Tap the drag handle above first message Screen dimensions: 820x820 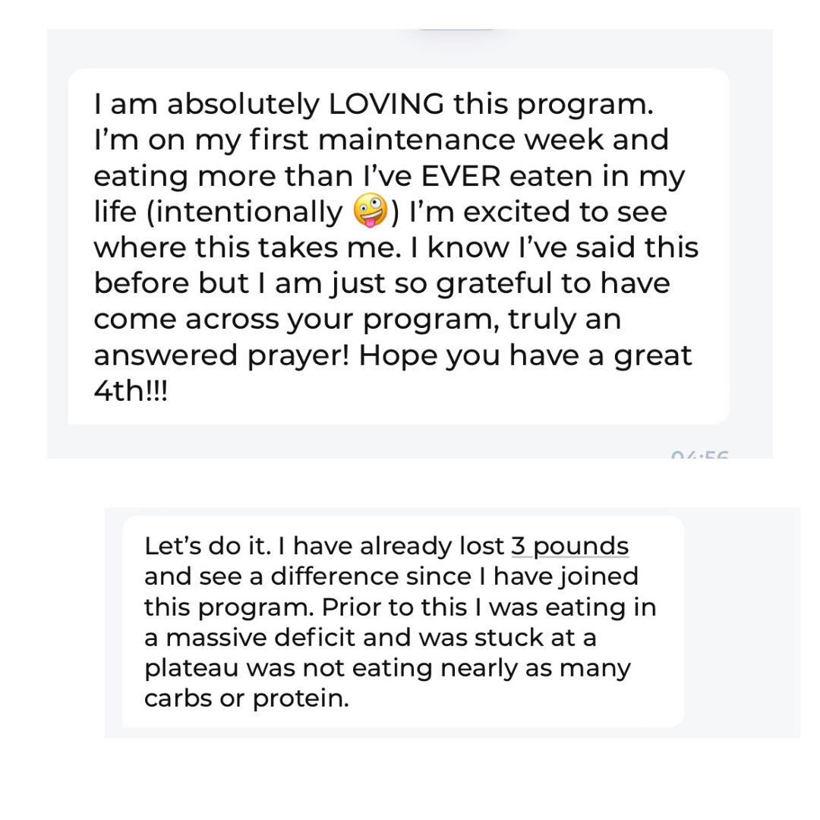456,30
